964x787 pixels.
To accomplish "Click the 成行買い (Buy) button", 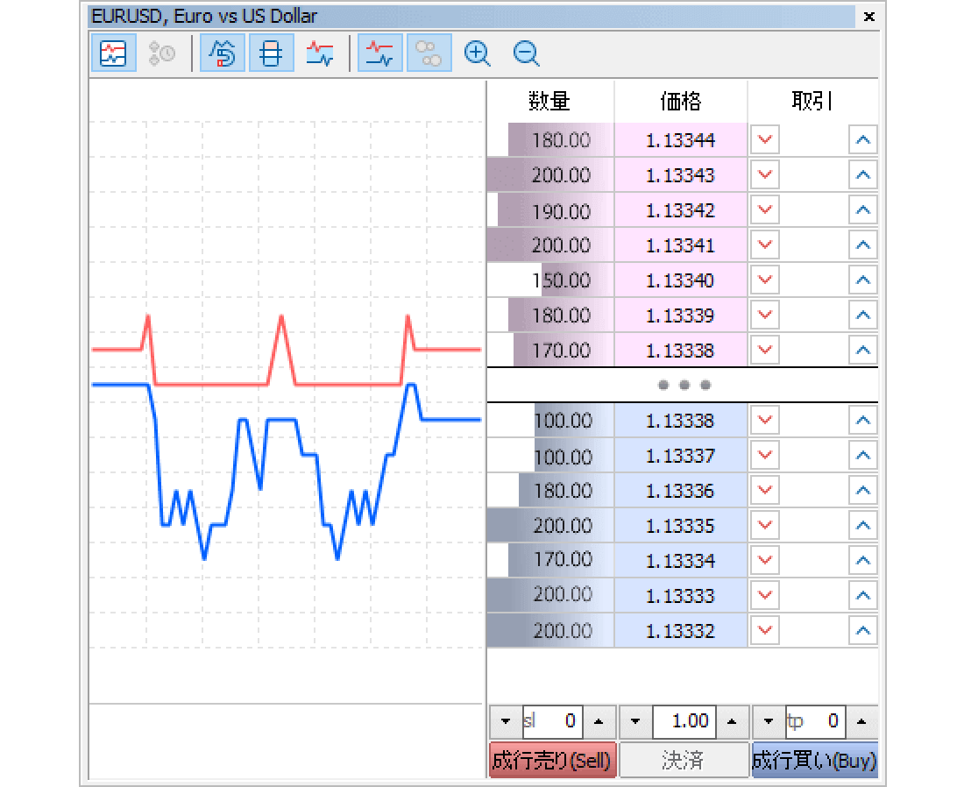I will click(815, 761).
